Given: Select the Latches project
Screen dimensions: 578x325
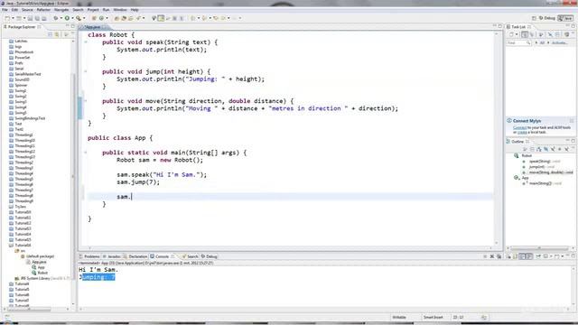Looking at the screenshot, I should pos(21,41).
